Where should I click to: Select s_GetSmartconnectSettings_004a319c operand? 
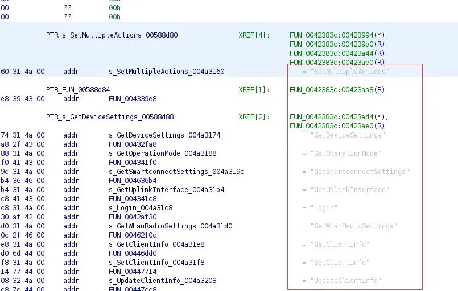(176, 171)
